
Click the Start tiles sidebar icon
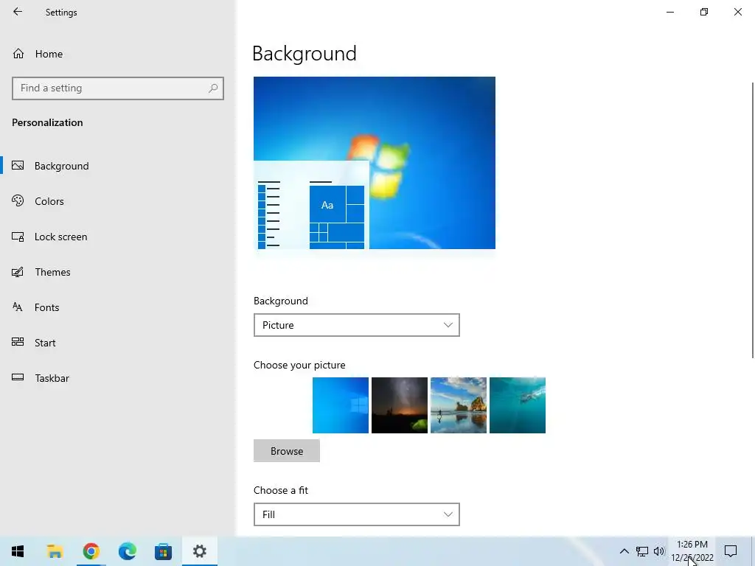coord(18,342)
